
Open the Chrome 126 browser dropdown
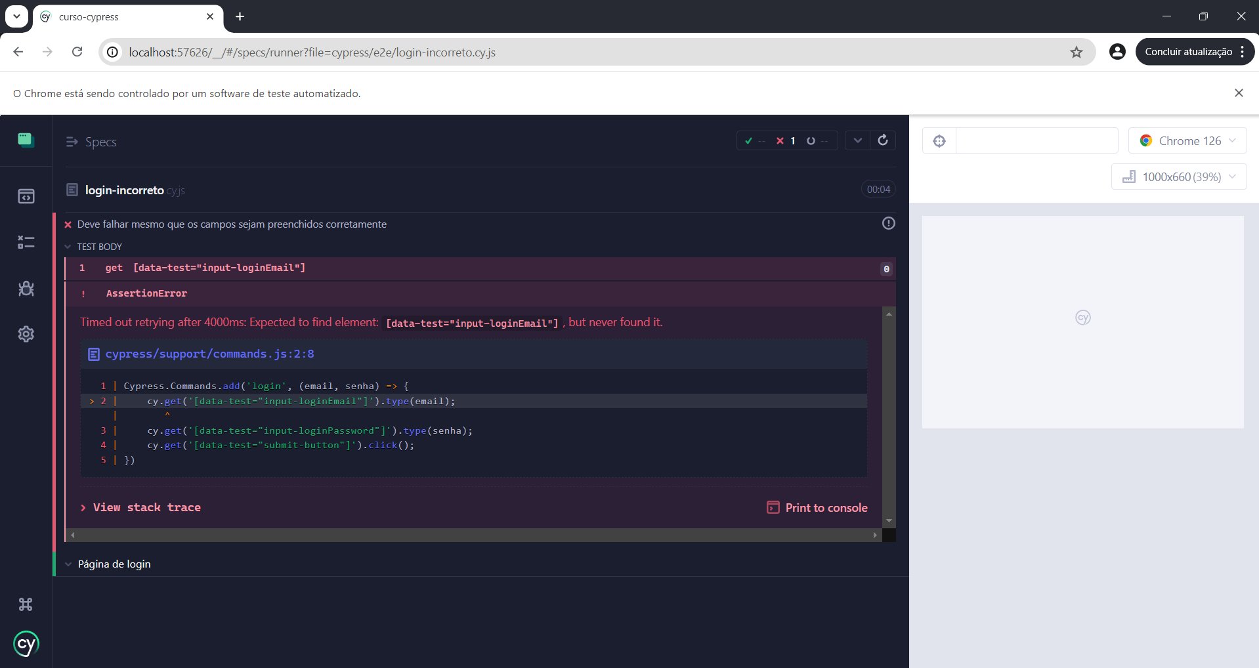pos(1187,140)
